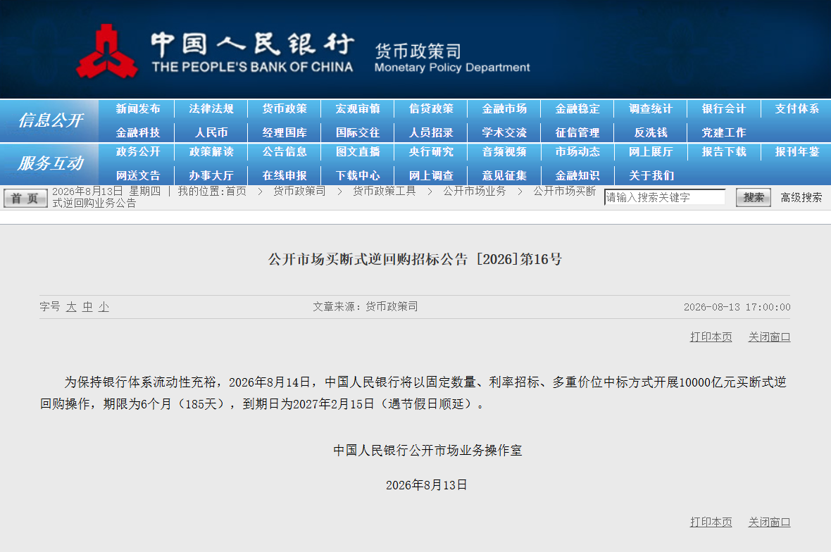
Task: Open the 宏观审慎 navigation item
Action: pyautogui.click(x=358, y=108)
